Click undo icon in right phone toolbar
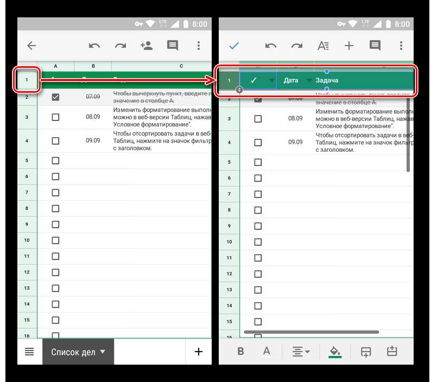 (271, 46)
